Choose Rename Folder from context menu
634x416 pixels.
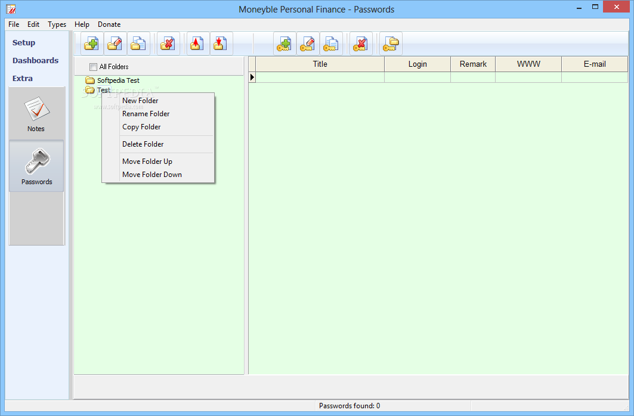(x=158, y=114)
